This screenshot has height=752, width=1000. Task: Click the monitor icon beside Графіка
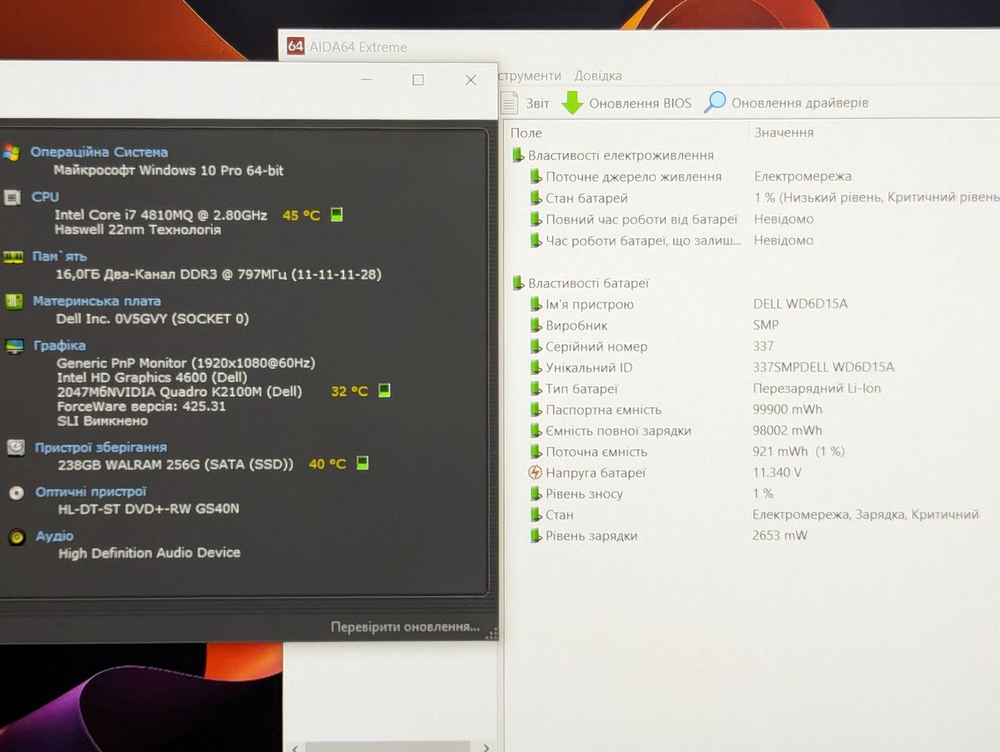(15, 346)
